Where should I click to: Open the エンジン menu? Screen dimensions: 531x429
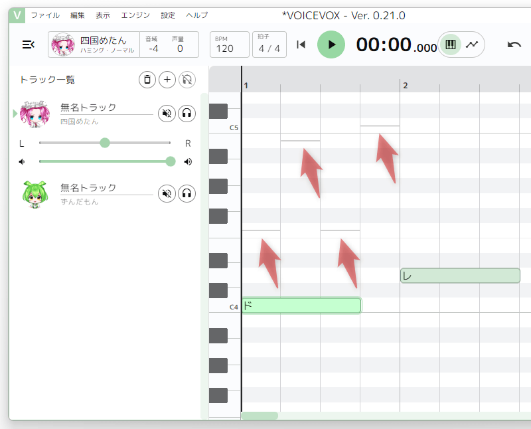(x=135, y=15)
